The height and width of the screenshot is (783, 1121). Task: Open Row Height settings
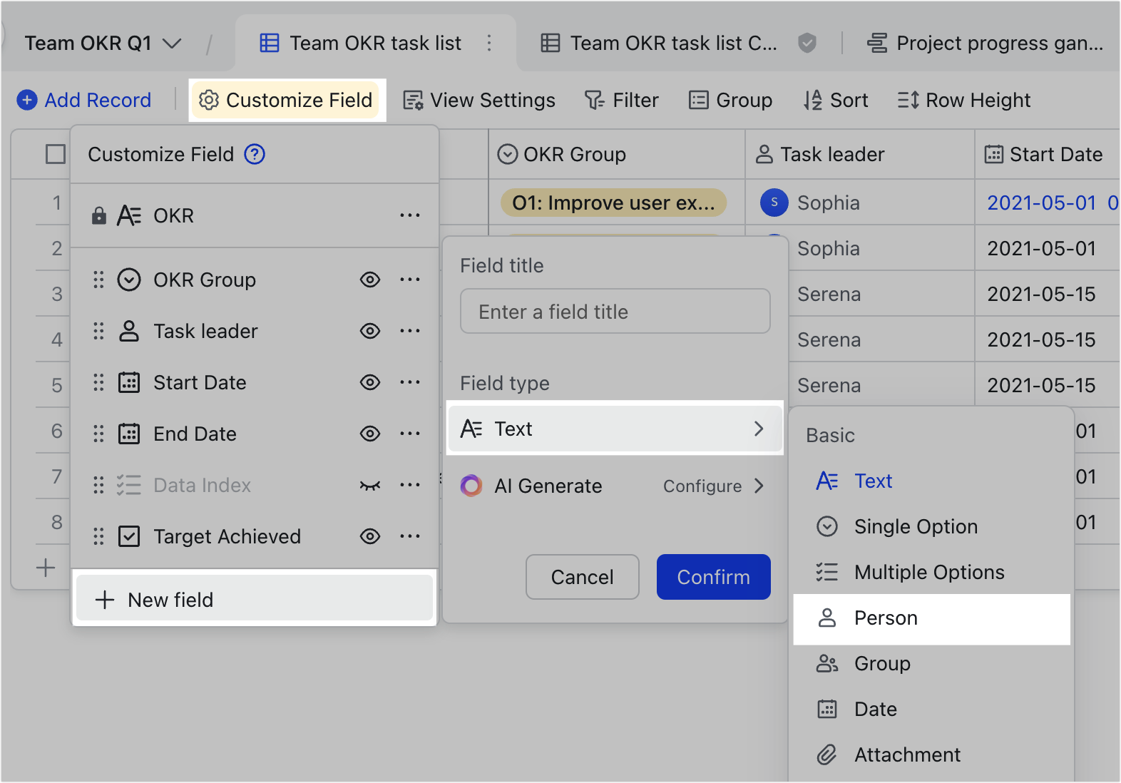coord(963,101)
